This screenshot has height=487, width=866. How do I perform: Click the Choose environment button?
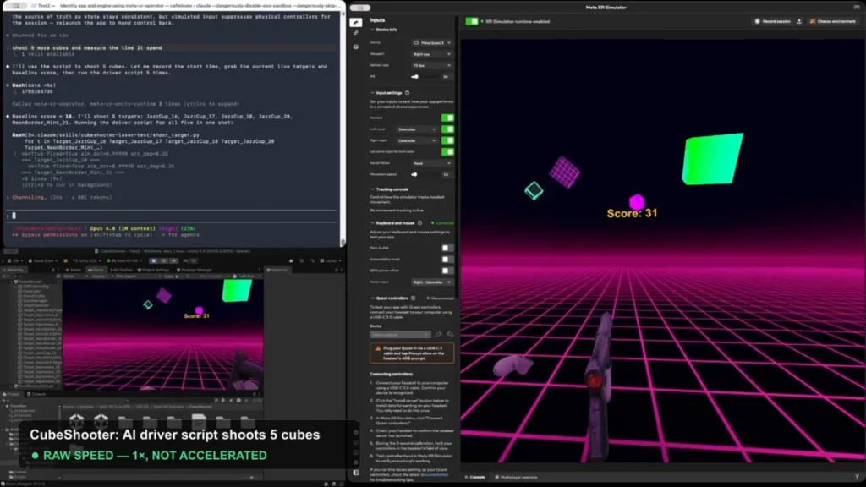point(833,21)
